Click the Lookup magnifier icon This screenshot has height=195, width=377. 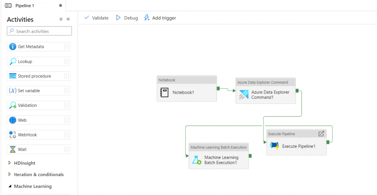13,62
